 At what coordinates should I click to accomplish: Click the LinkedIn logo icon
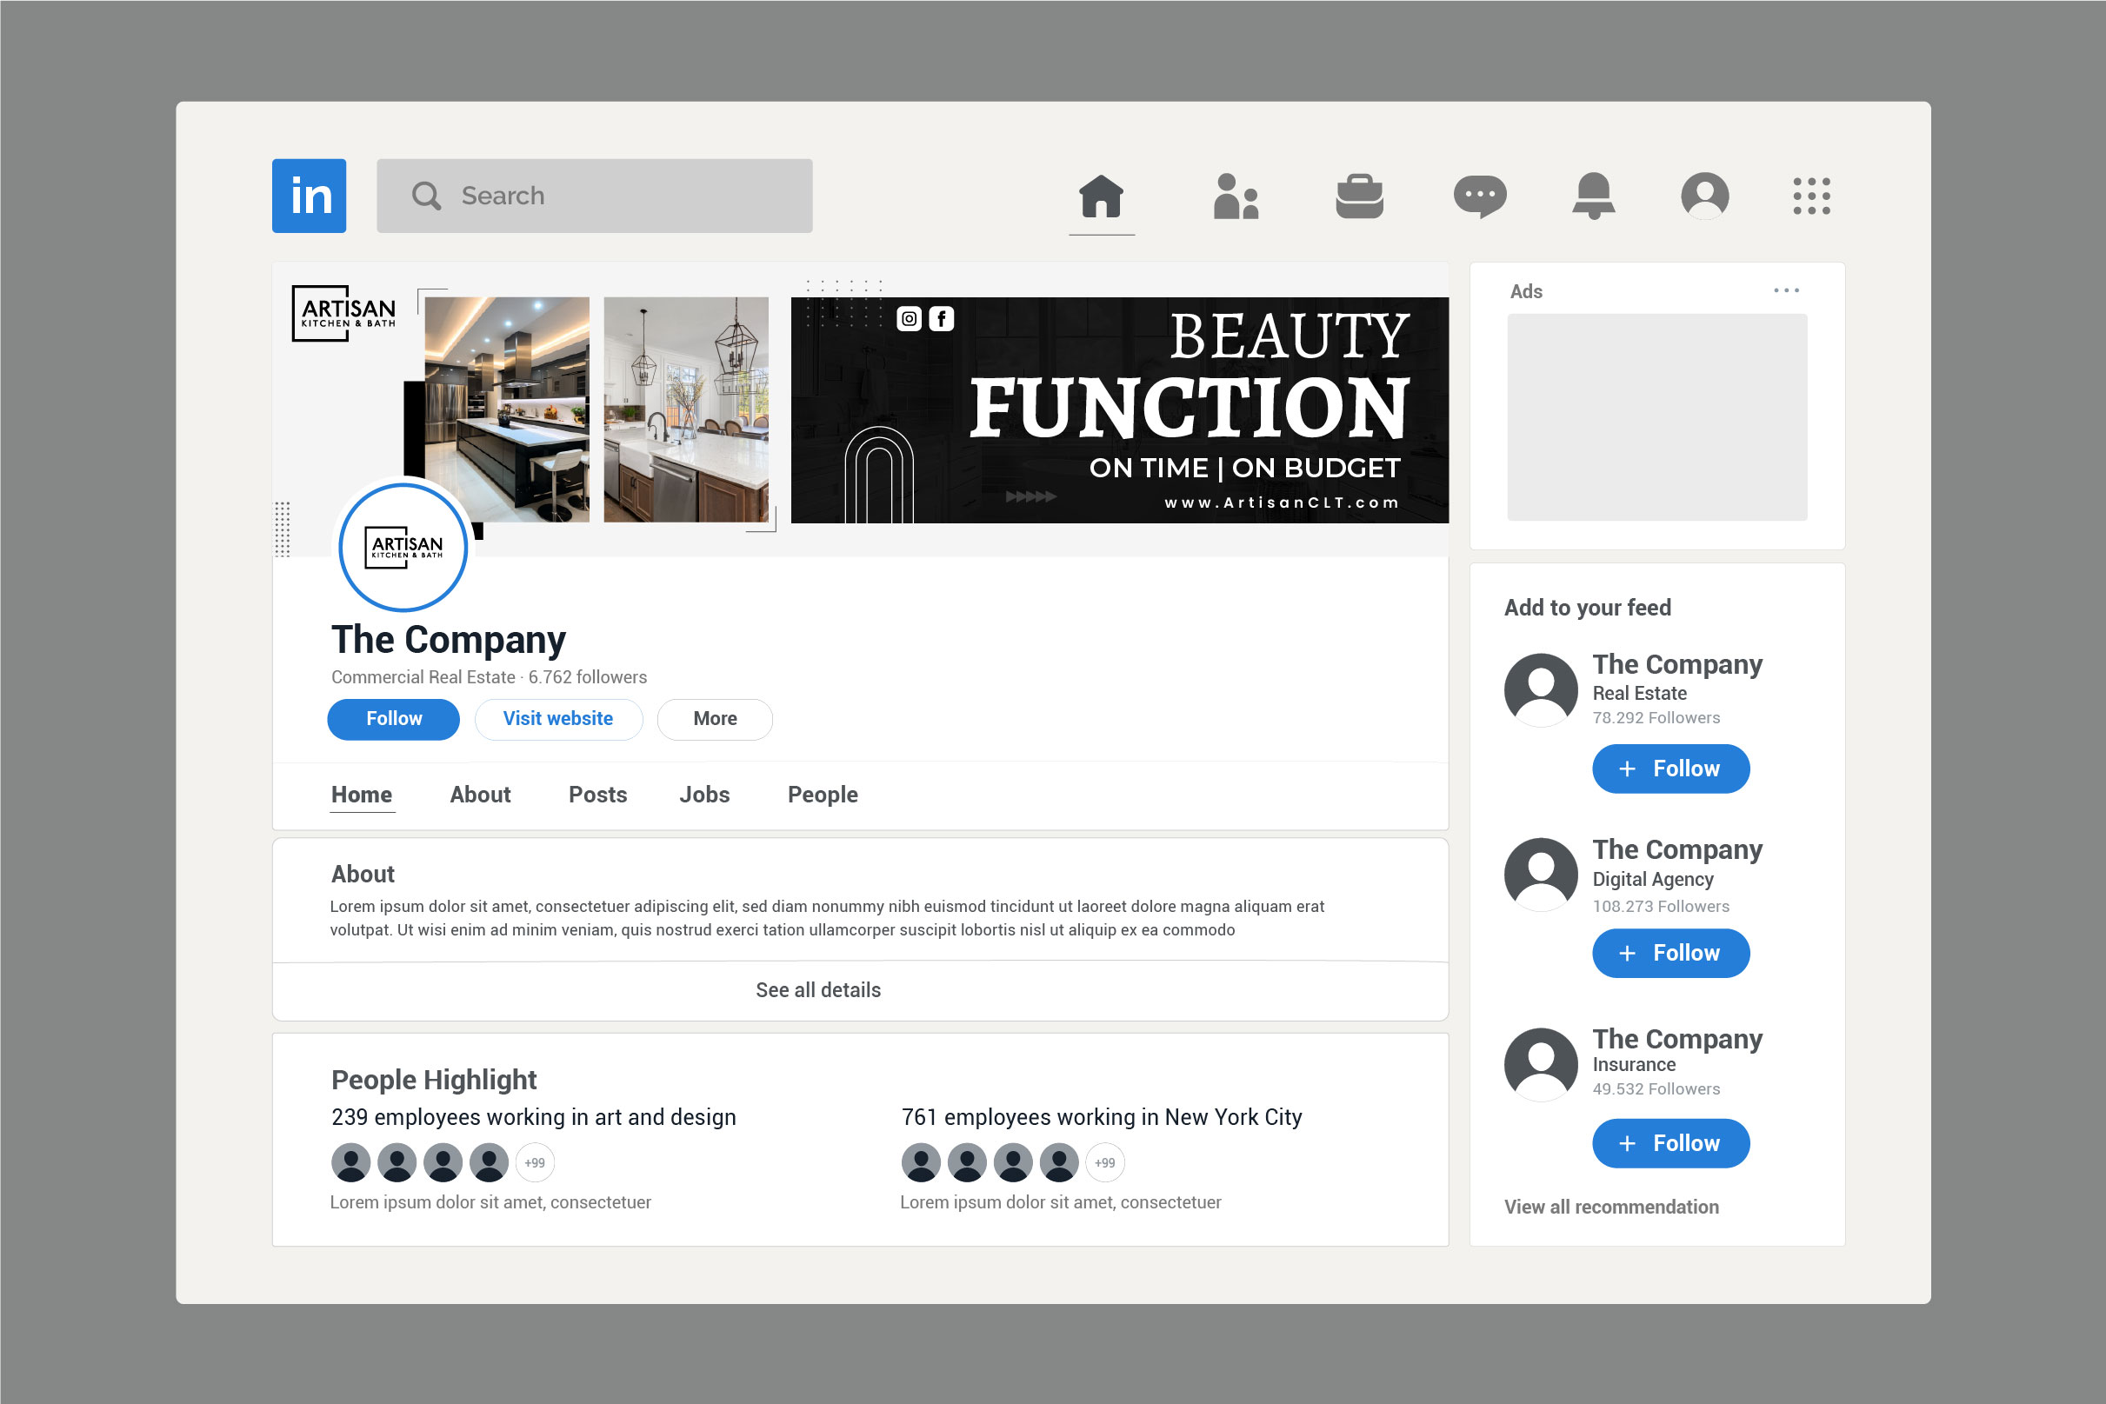click(x=309, y=196)
